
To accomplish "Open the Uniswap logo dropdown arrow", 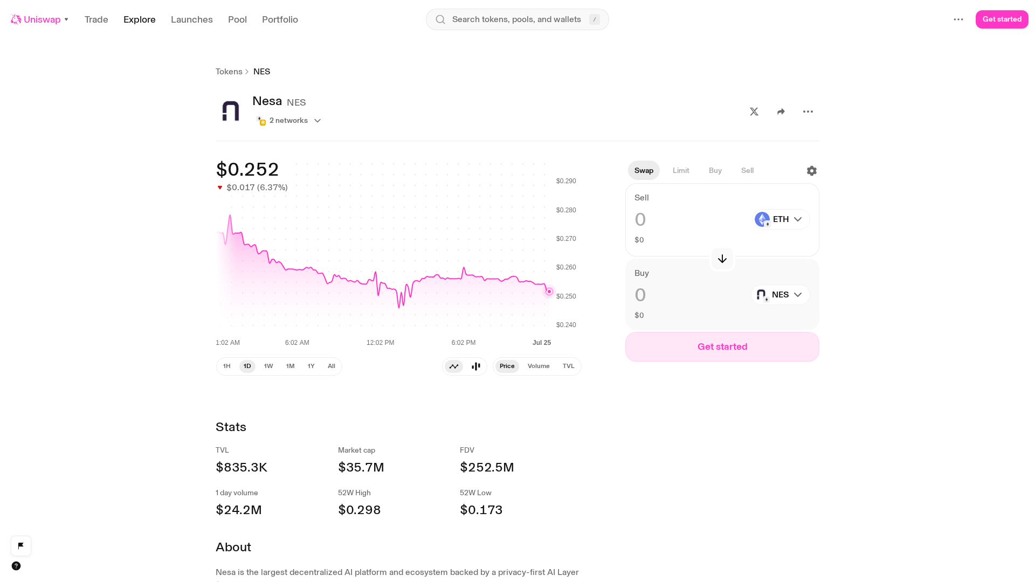I will click(x=66, y=19).
